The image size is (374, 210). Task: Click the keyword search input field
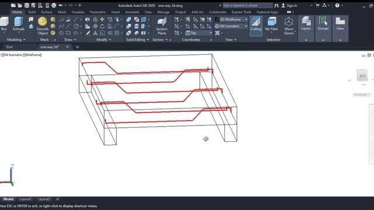(x=248, y=5)
